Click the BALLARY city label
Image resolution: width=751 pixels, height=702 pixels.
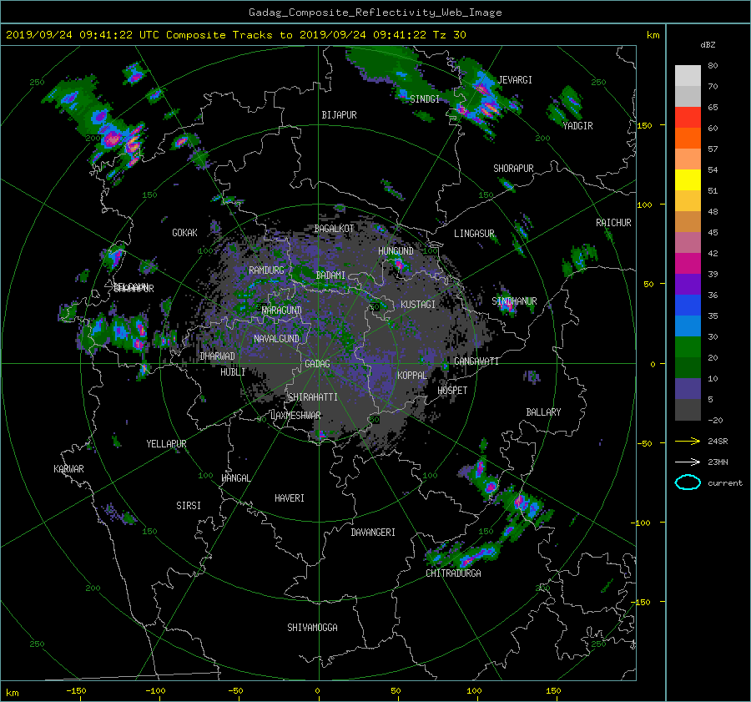[x=543, y=412]
